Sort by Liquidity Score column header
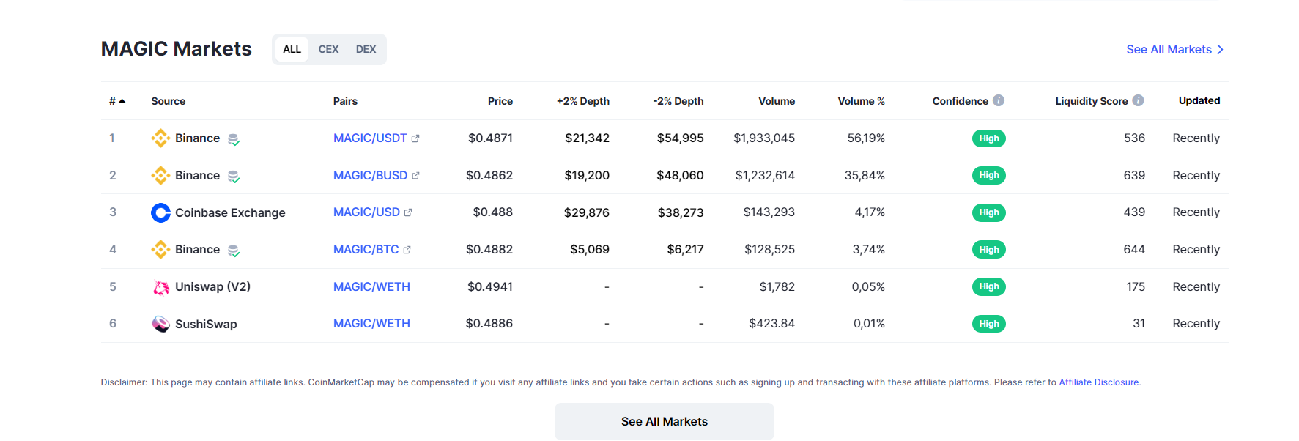The width and height of the screenshot is (1299, 441). point(1091,101)
